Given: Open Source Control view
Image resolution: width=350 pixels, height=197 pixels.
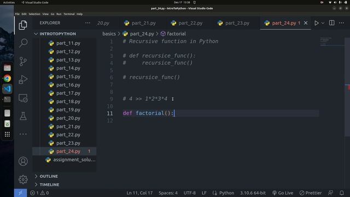Looking at the screenshot, I should click(x=23, y=61).
